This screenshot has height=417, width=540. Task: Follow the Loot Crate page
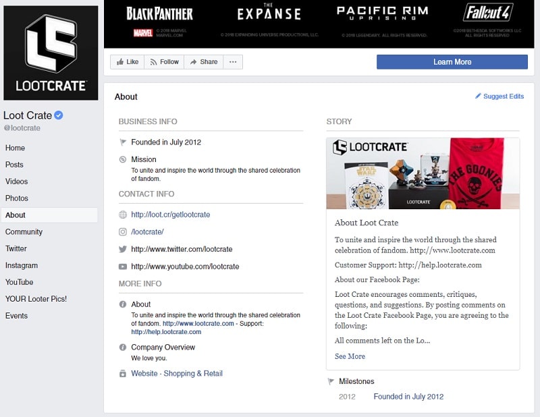click(x=164, y=62)
